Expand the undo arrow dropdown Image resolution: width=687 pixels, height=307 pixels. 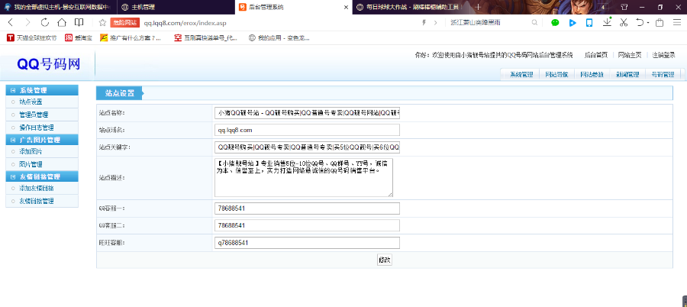(x=648, y=23)
